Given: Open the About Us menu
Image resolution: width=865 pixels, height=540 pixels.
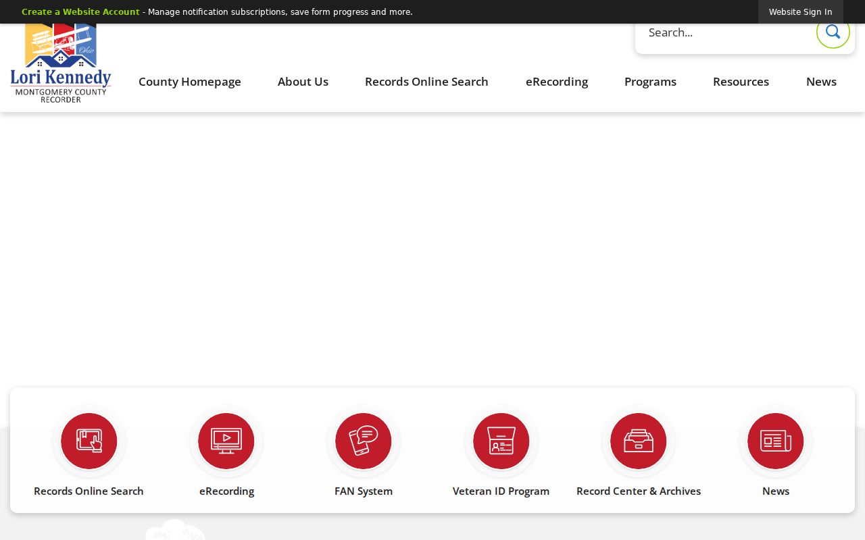Looking at the screenshot, I should (303, 82).
